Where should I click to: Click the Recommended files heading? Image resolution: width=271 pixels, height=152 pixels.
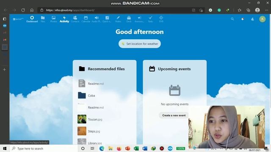pyautogui.click(x=106, y=69)
